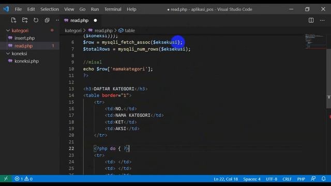This screenshot has width=331, height=186.
Task: Close unsaved read.php tab dot
Action: 95,21
